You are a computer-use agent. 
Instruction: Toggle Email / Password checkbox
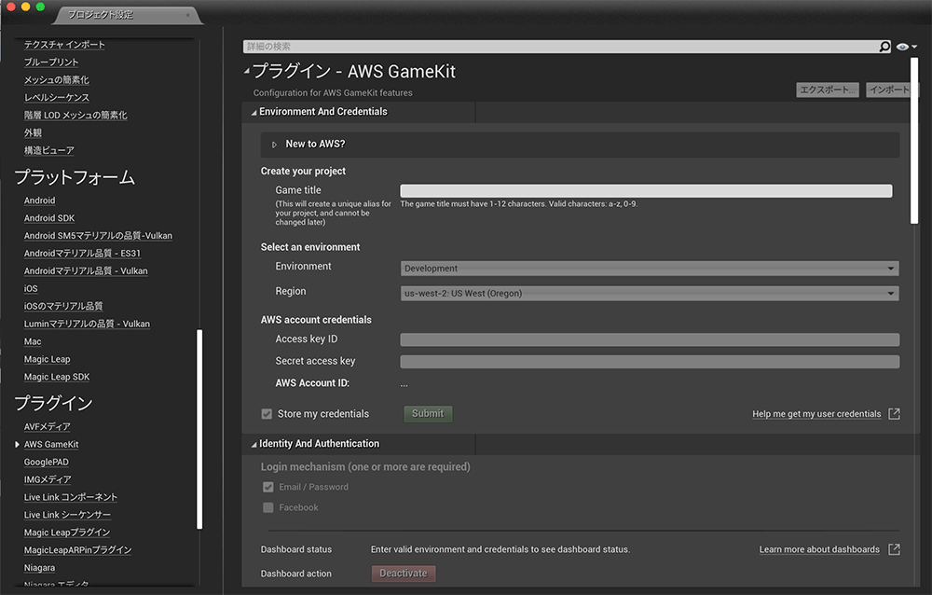click(268, 487)
